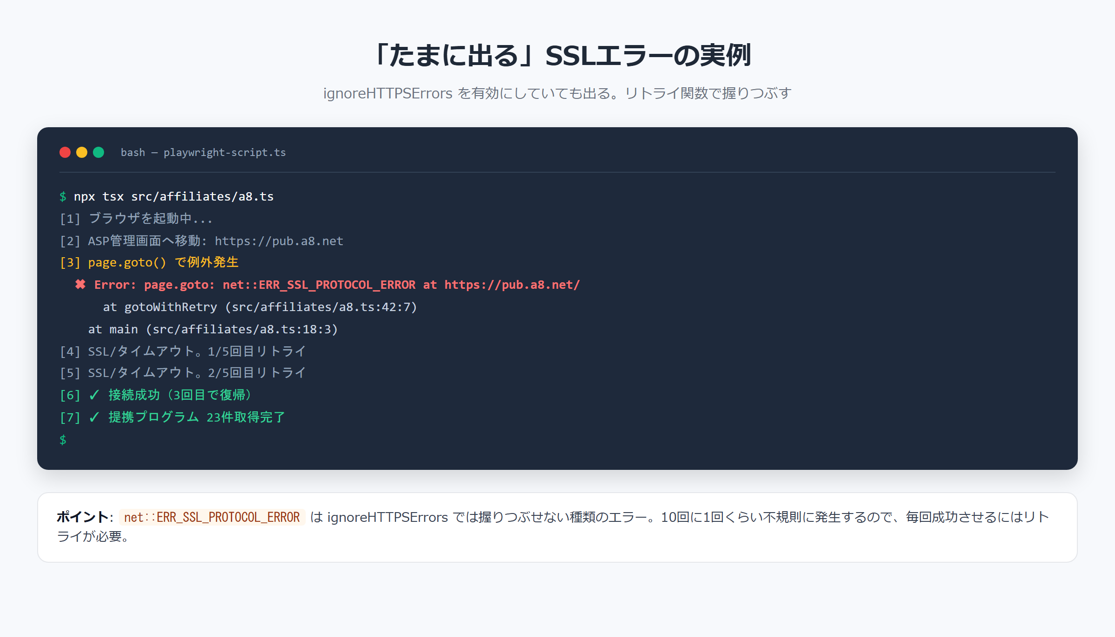Image resolution: width=1115 pixels, height=637 pixels.
Task: Click the green checkmark on line [7]
Action: pos(94,417)
